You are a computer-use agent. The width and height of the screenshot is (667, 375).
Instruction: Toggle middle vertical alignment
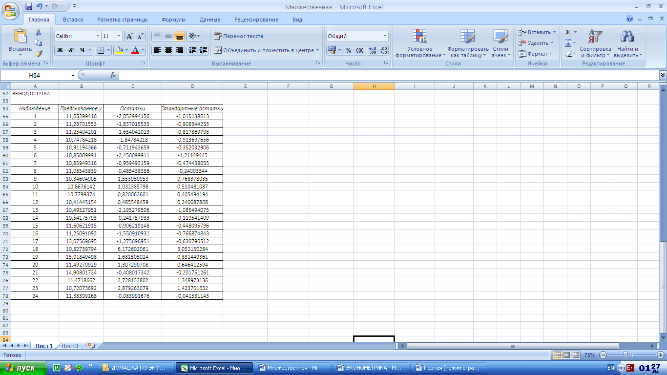(168, 36)
